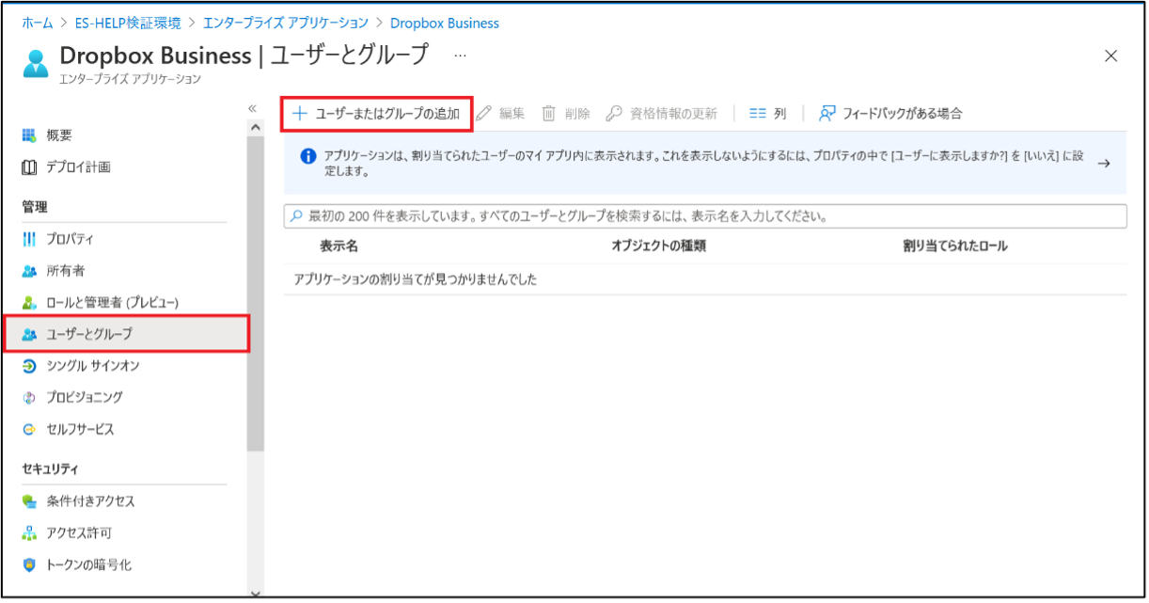Sort by 割り当てられたロール column header

(x=955, y=246)
